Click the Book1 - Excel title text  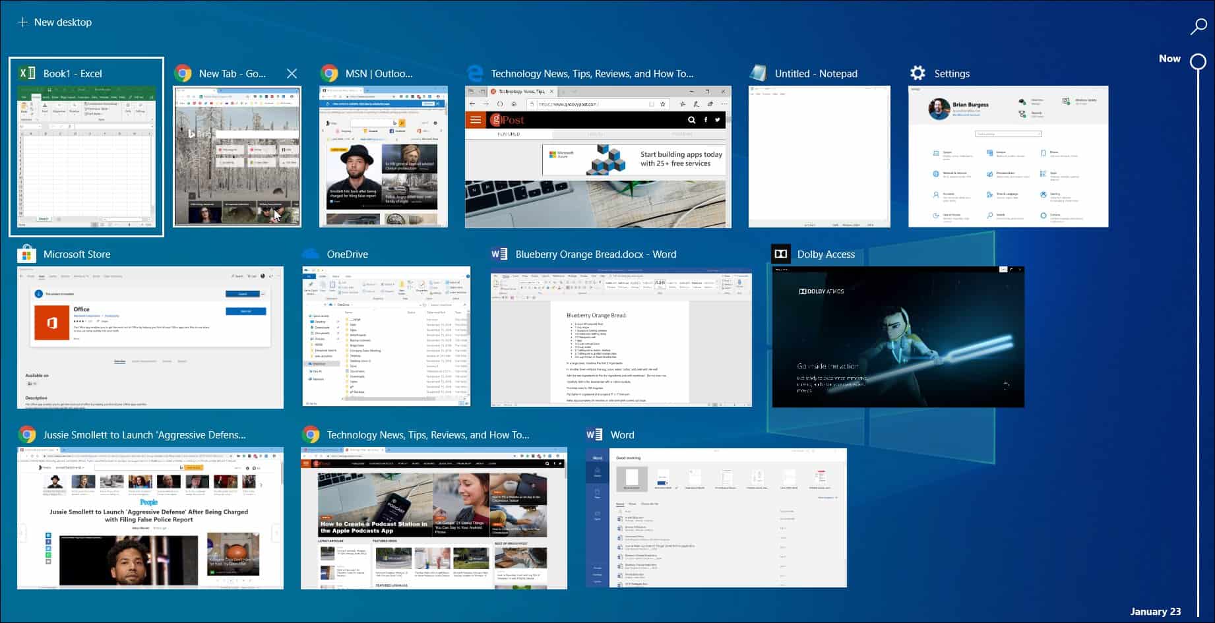pos(73,73)
